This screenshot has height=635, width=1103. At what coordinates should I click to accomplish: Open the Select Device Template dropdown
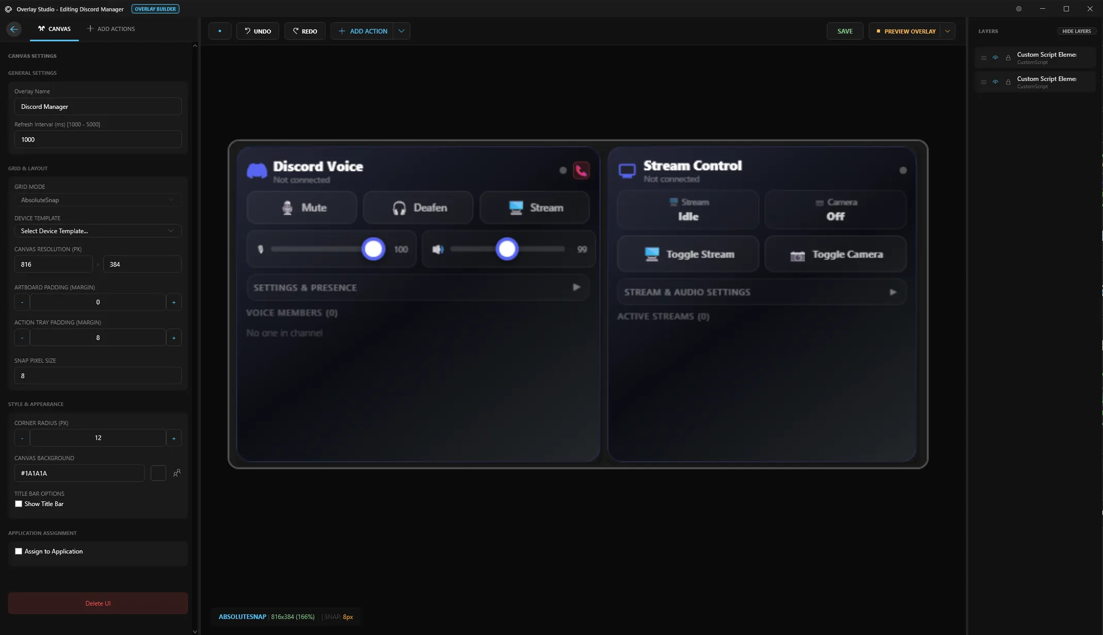[x=98, y=231]
